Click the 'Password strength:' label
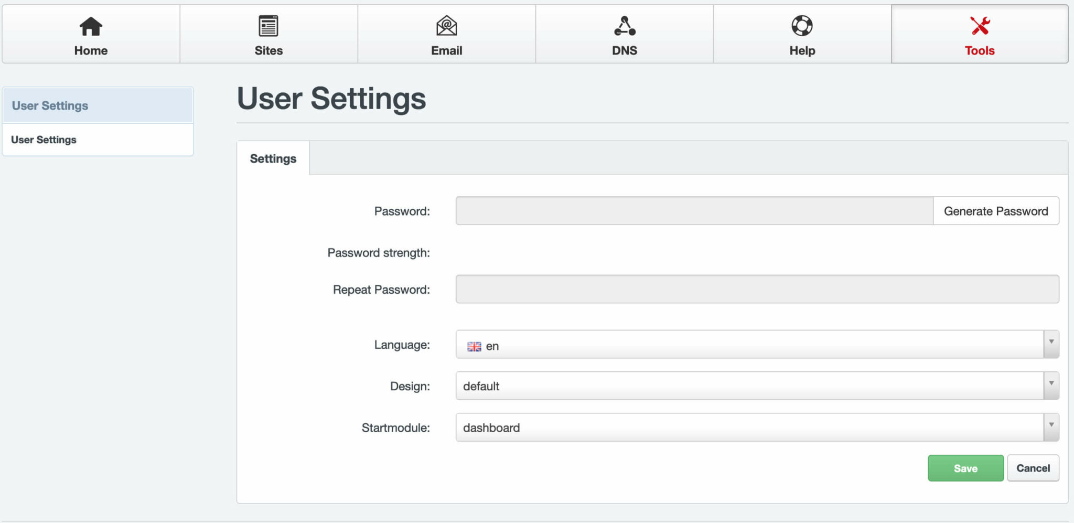Viewport: 1074px width, 523px height. pyautogui.click(x=379, y=253)
